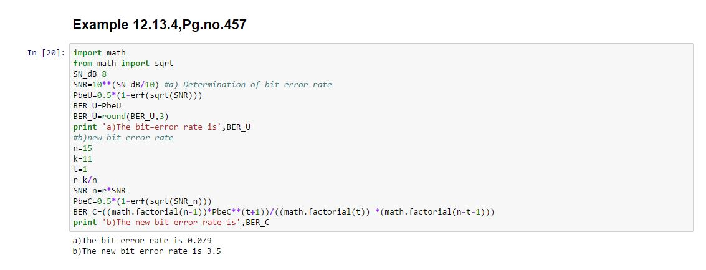
Task: Click the first print statement line
Action: [x=161, y=127]
